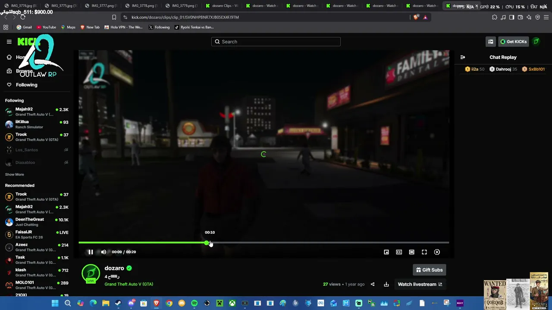Open Spotify from the taskbar
The height and width of the screenshot is (310, 552).
pos(194,303)
